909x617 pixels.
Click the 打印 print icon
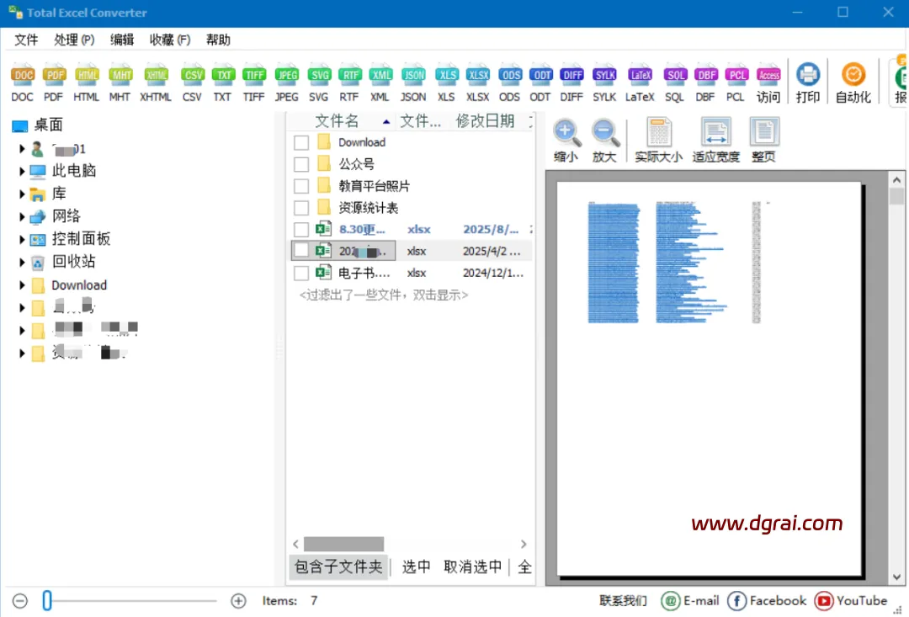click(x=807, y=82)
